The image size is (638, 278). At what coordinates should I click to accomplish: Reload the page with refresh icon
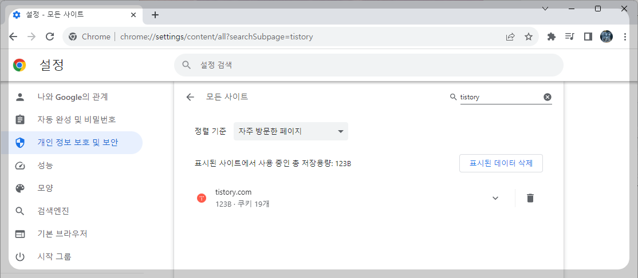(50, 37)
